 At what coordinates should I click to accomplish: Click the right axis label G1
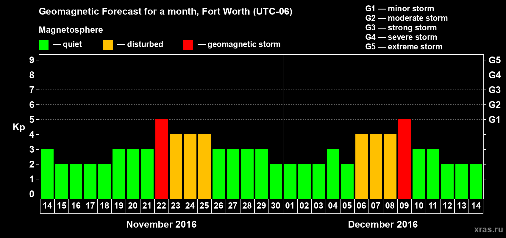pyautogui.click(x=495, y=120)
